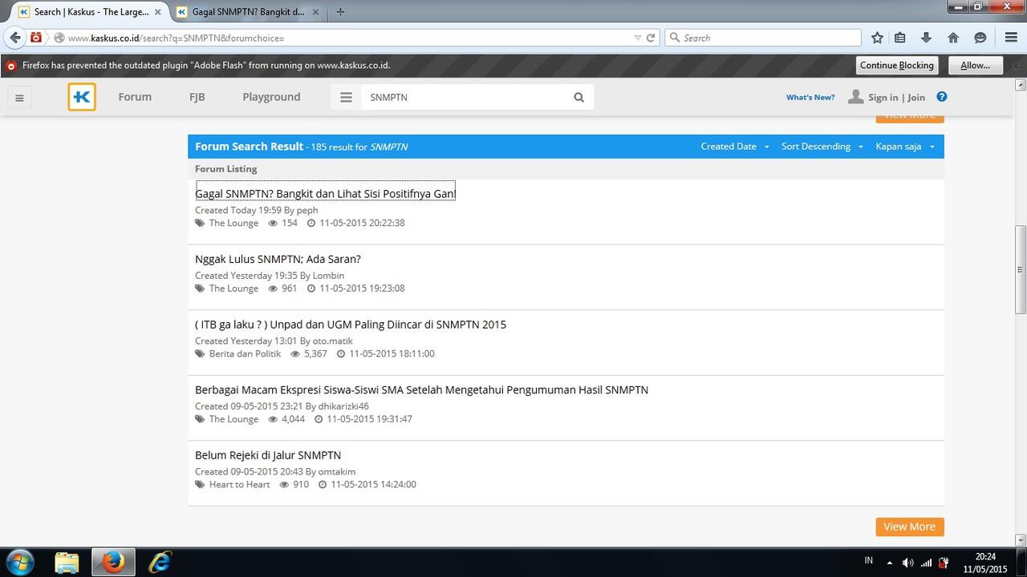Open the bookmarks list icon
The image size is (1027, 577).
pyautogui.click(x=900, y=38)
